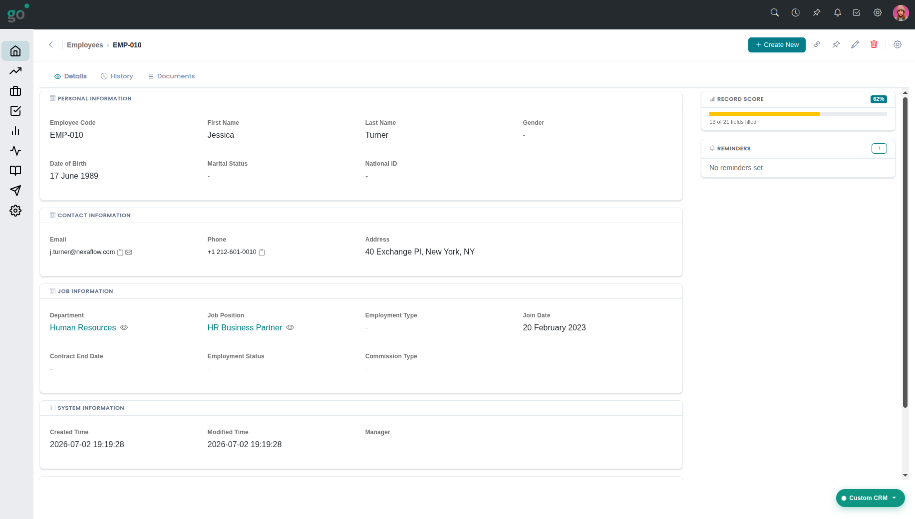Preview HR Business Partner via eye icon

[290, 328]
